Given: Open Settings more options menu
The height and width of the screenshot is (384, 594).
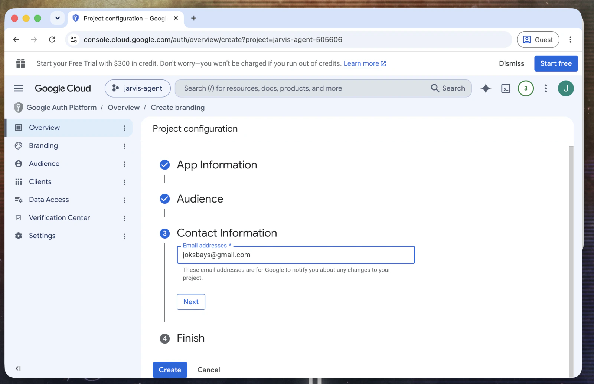Looking at the screenshot, I should coord(125,236).
